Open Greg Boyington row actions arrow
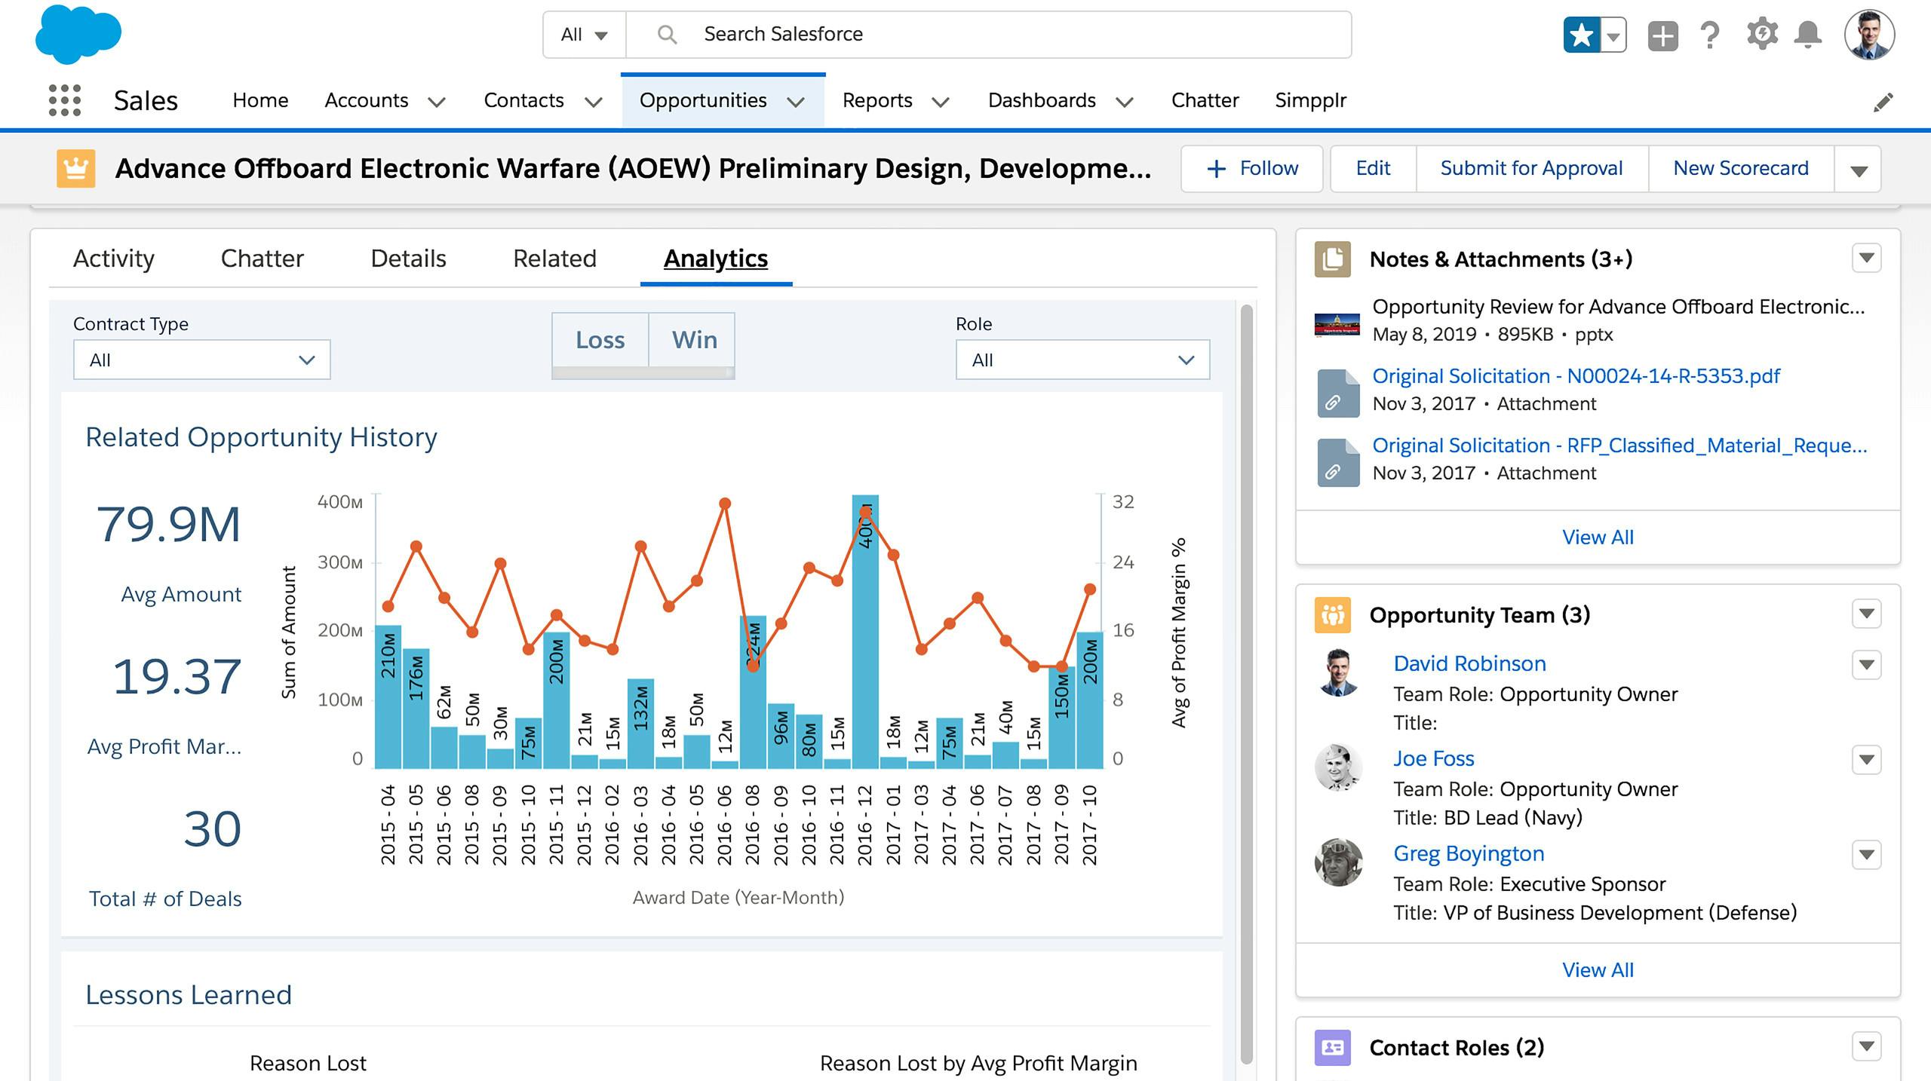 click(1866, 855)
